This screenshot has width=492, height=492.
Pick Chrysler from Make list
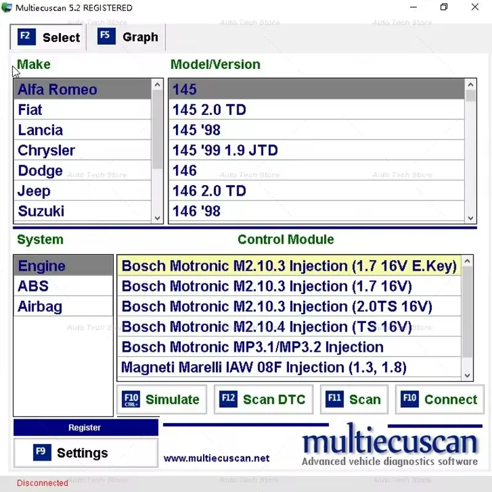[x=82, y=150]
